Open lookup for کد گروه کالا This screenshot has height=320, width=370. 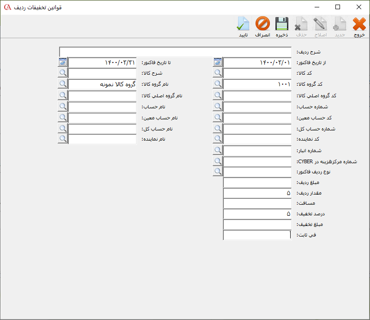218,84
